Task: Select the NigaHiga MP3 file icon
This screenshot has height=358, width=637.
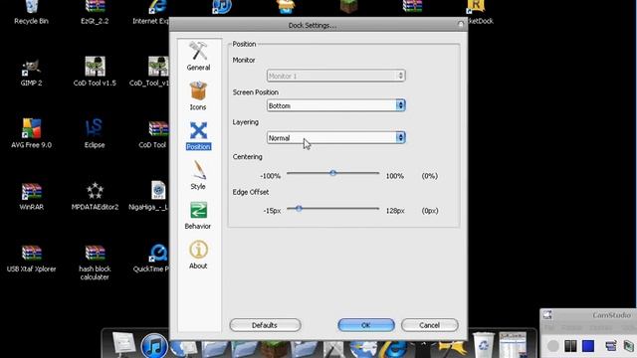Action: 149,196
